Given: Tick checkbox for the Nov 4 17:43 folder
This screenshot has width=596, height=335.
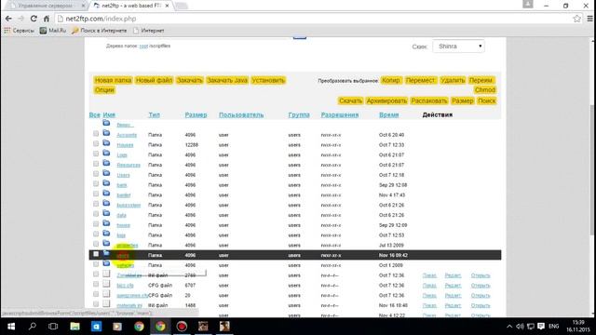Looking at the screenshot, I should point(96,194).
